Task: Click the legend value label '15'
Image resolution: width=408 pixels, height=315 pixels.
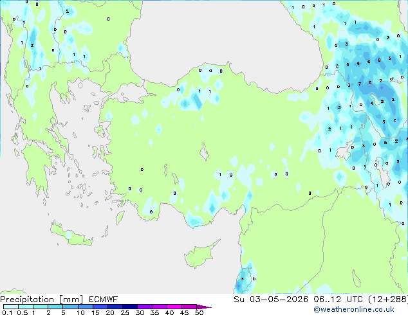Action: 95,312
